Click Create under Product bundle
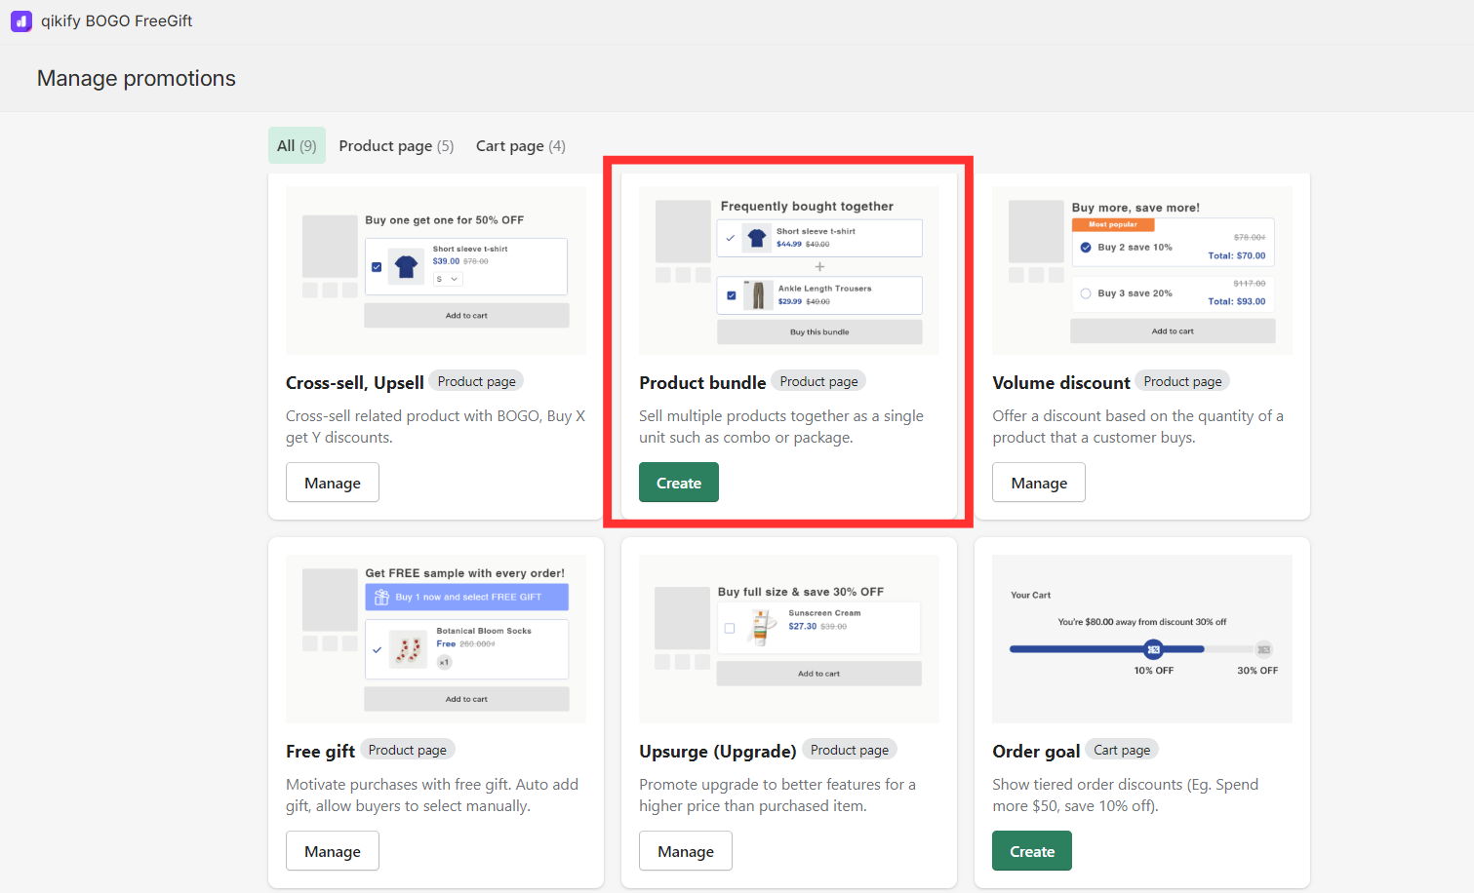The image size is (1474, 893). pyautogui.click(x=679, y=483)
